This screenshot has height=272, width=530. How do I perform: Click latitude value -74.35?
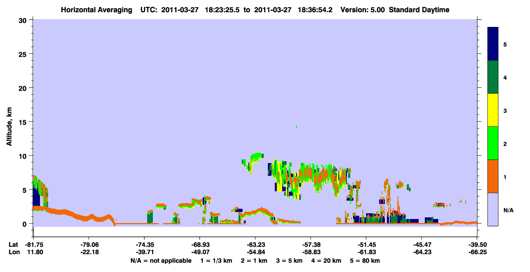(x=144, y=245)
